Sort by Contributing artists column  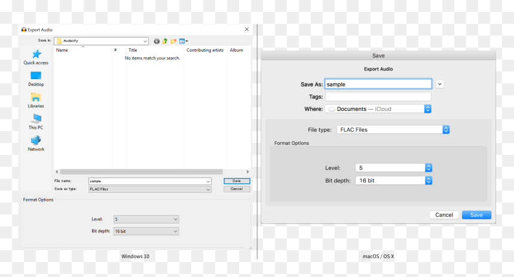[x=205, y=50]
